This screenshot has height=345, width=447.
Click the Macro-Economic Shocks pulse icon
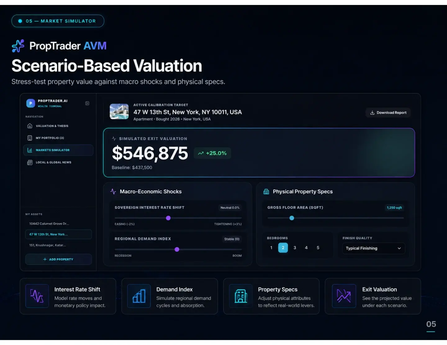pos(113,192)
